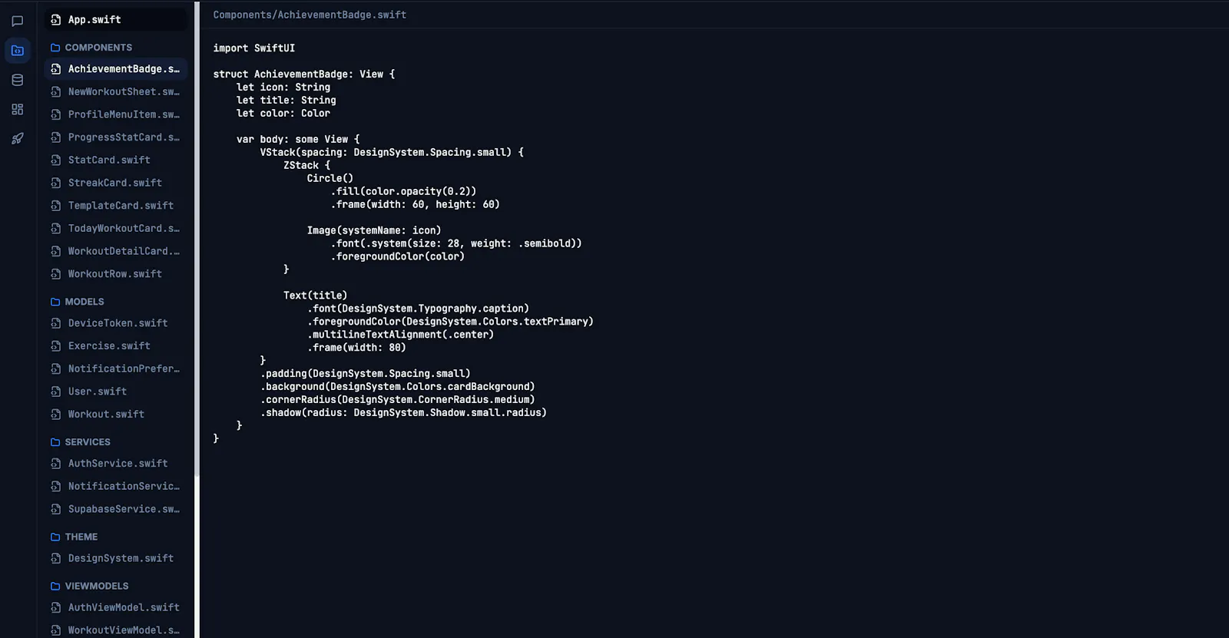Image resolution: width=1229 pixels, height=638 pixels.
Task: Click the folder icon beside MODELS
Action: (55, 302)
